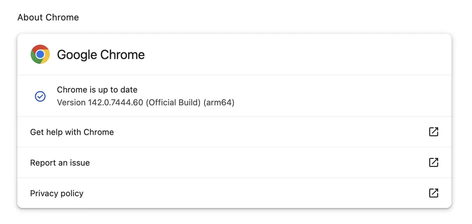Click the Google Chrome logo icon
The width and height of the screenshot is (472, 224).
tap(40, 55)
